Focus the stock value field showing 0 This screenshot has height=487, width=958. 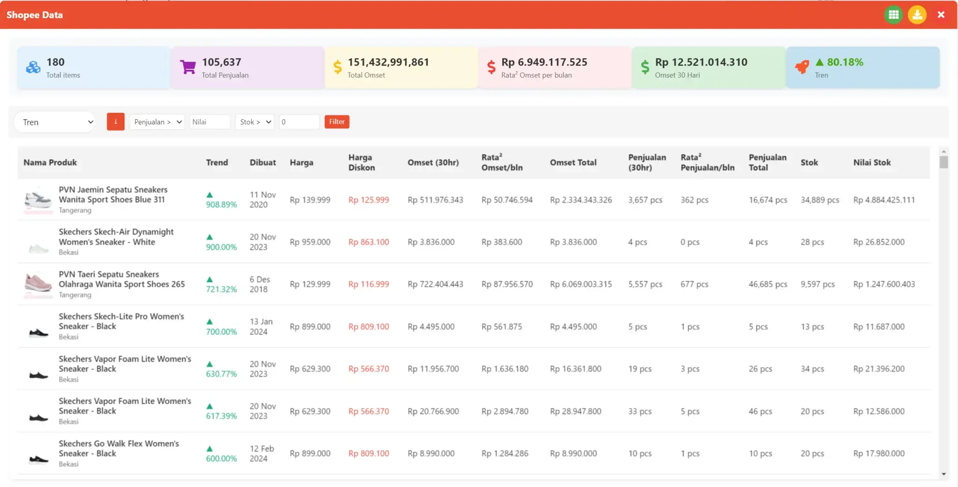[x=299, y=122]
